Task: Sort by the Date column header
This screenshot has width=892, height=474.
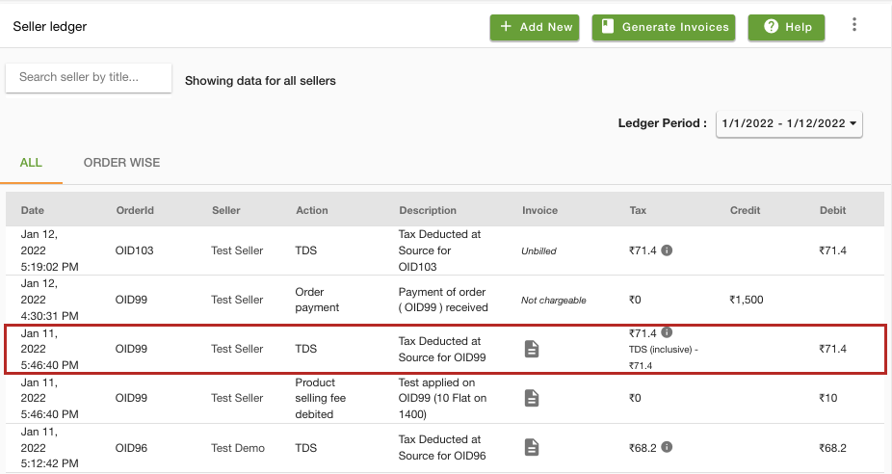Action: pyautogui.click(x=33, y=210)
